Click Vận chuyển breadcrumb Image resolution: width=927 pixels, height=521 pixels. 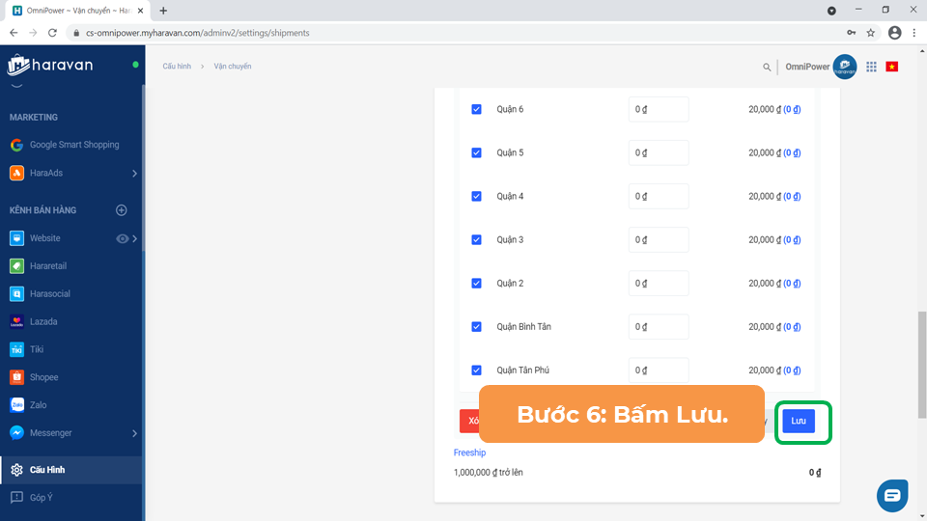[233, 67]
